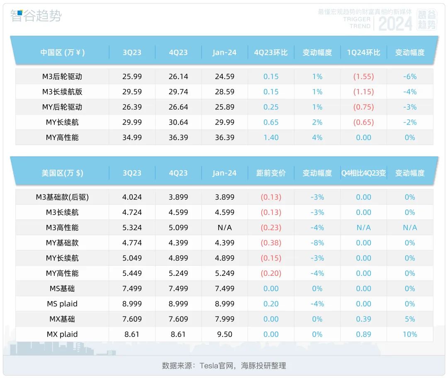Click the red (1.15) value

pos(363,92)
